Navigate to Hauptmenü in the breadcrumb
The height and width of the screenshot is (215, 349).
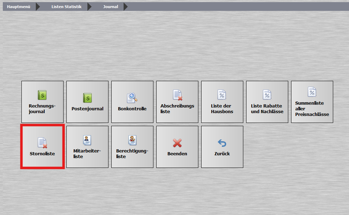pos(19,7)
